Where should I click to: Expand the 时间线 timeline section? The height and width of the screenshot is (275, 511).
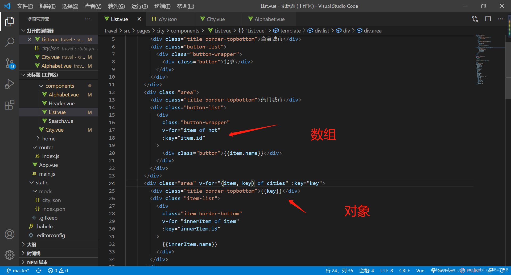(59, 253)
